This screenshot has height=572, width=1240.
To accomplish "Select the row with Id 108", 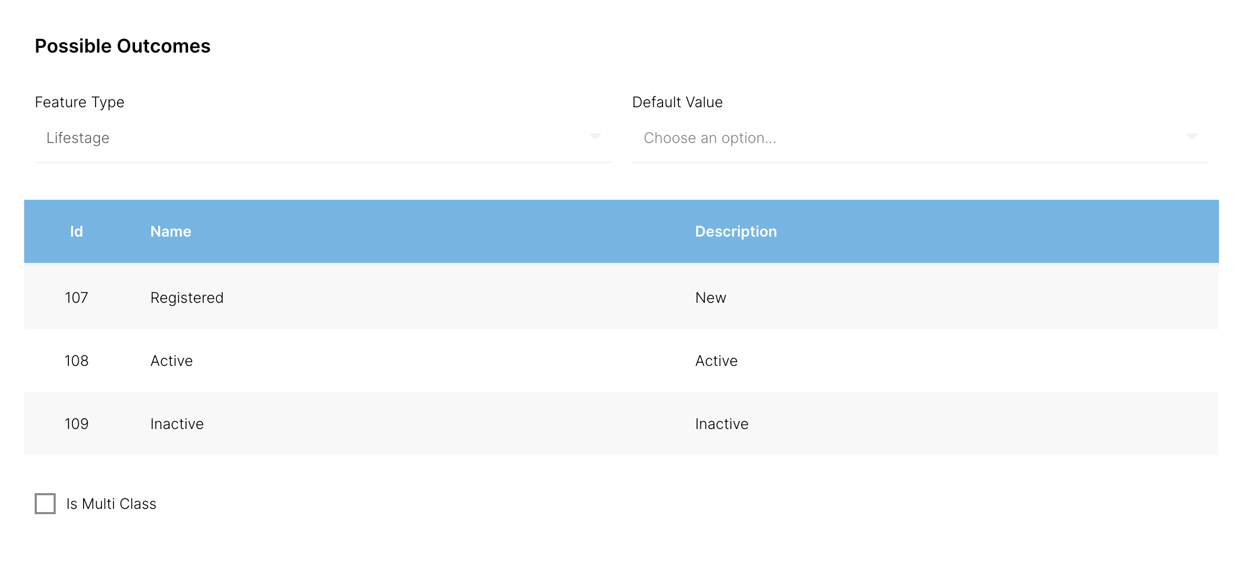I will tap(77, 361).
